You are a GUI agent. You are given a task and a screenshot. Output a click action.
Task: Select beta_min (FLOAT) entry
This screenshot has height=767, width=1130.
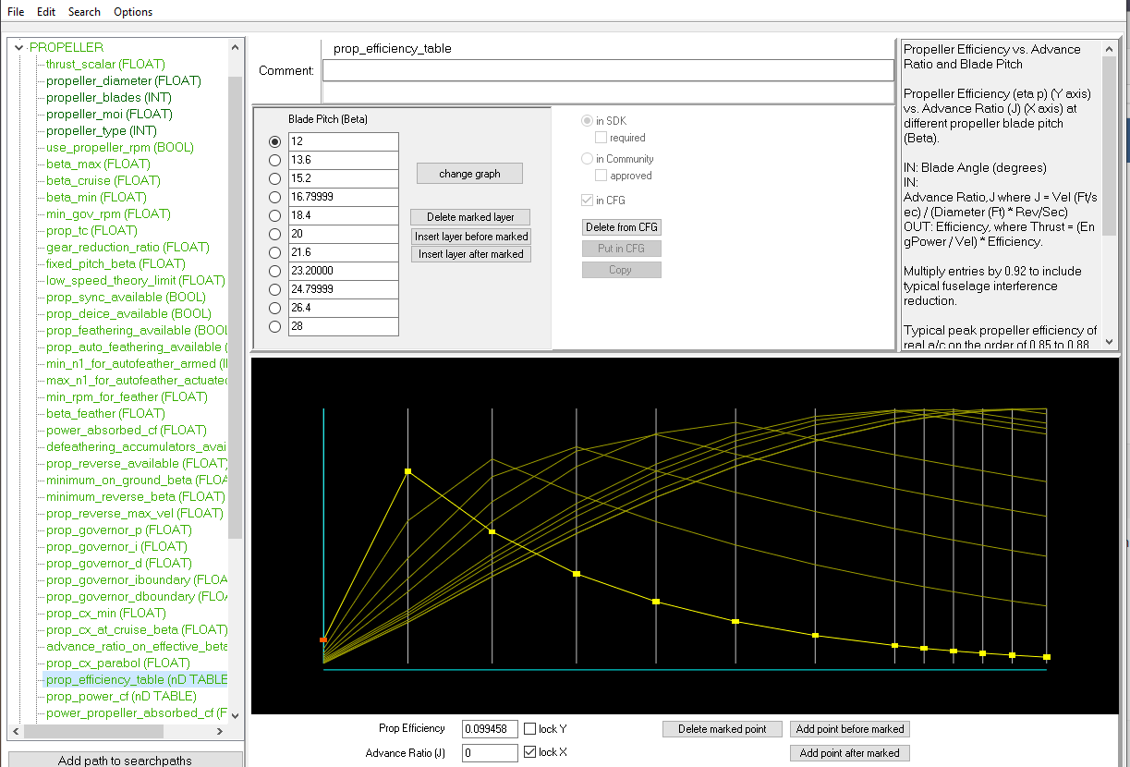tap(96, 197)
